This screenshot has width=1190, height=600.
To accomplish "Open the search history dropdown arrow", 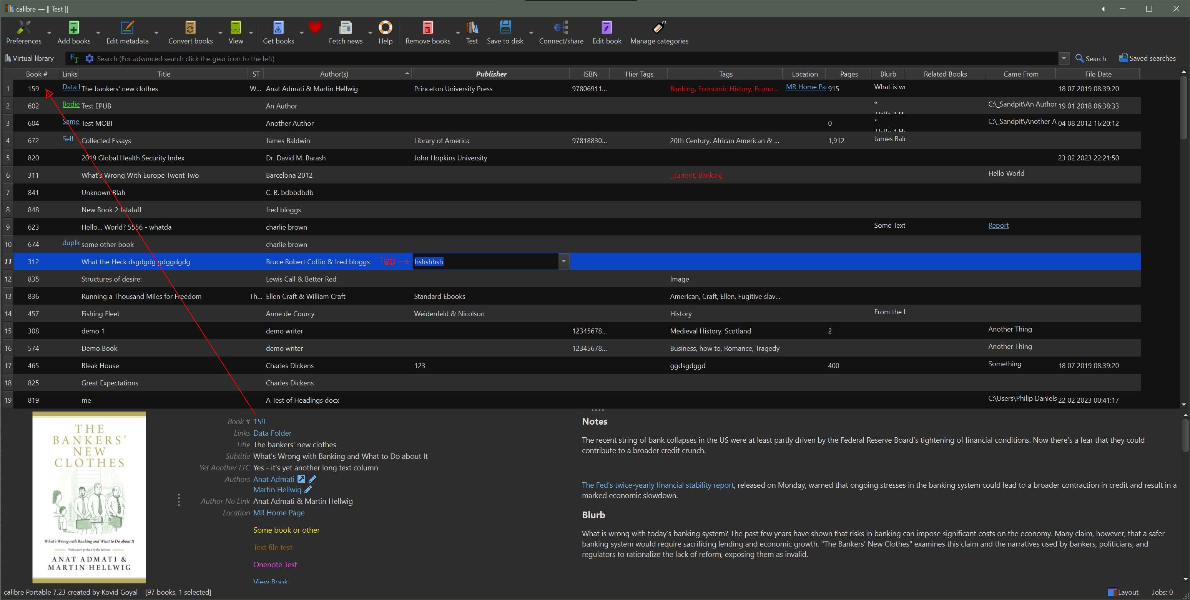I will pos(1064,59).
